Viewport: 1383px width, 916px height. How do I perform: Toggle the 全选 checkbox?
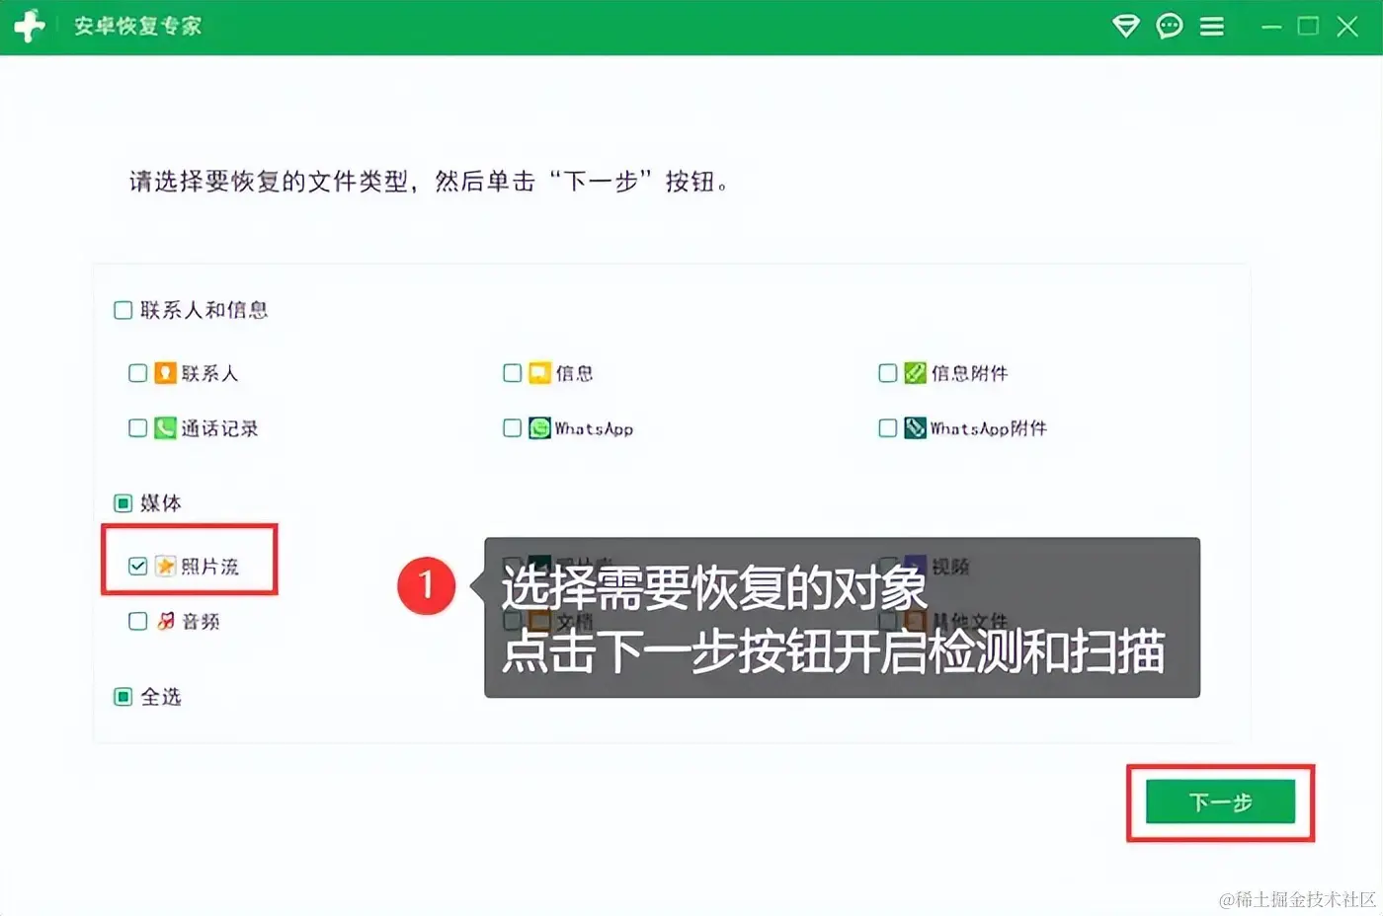tap(122, 697)
